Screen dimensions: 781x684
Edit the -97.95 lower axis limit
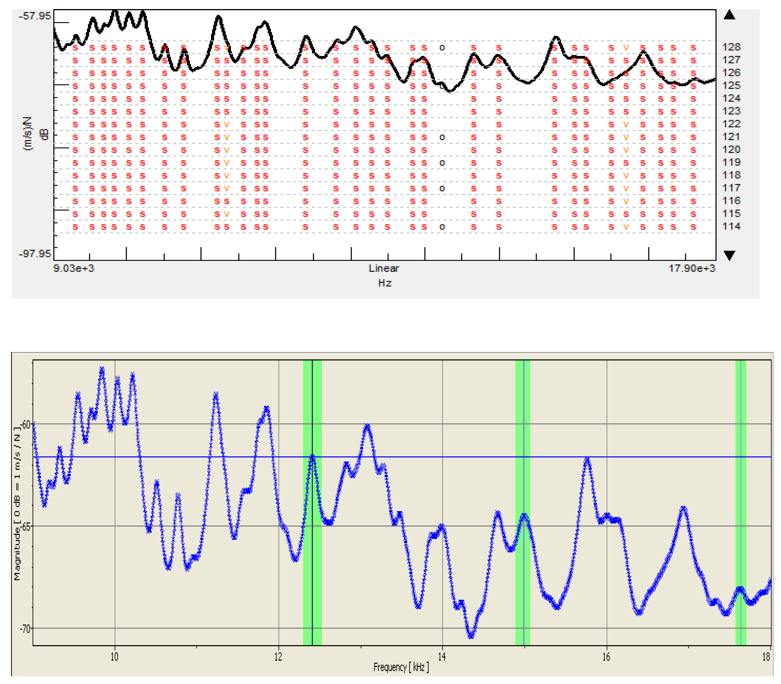(x=35, y=253)
